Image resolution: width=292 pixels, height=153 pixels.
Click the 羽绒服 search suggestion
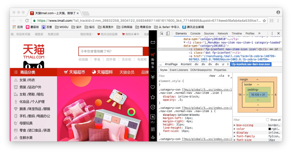(83, 59)
